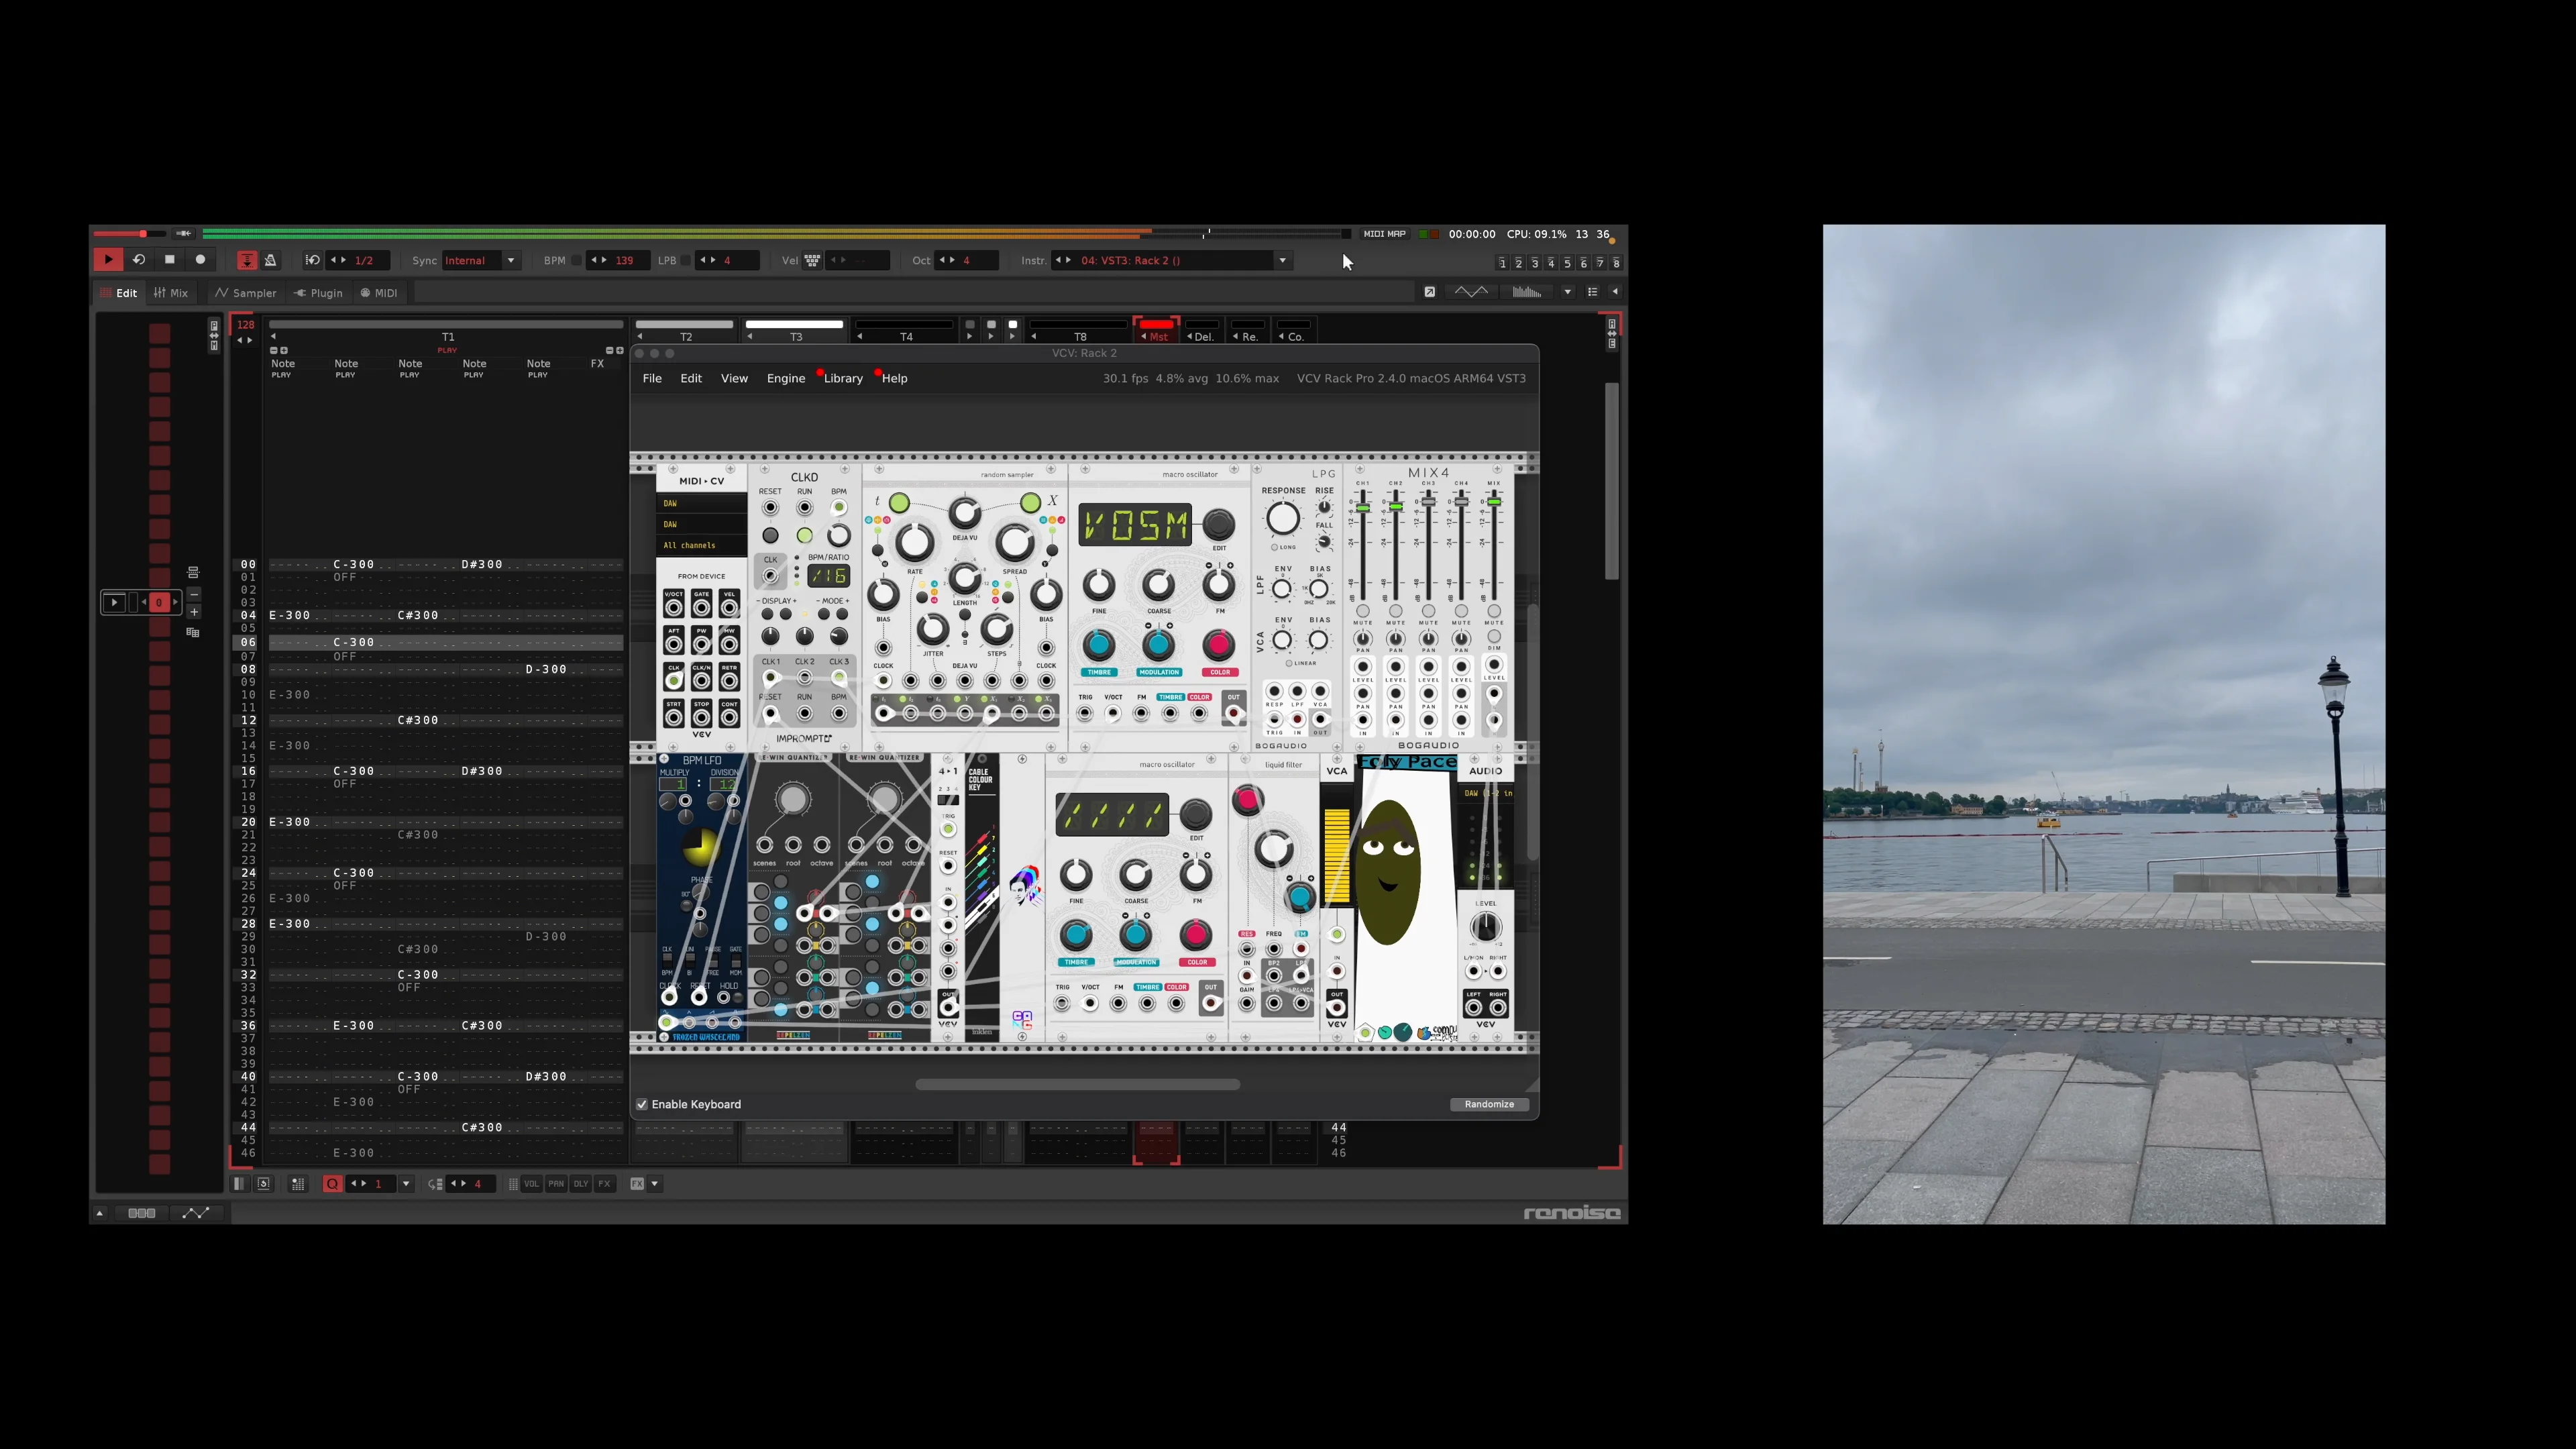Open the Engine menu in VCV Rack
Screen dimensions: 2576x1449
click(785, 378)
